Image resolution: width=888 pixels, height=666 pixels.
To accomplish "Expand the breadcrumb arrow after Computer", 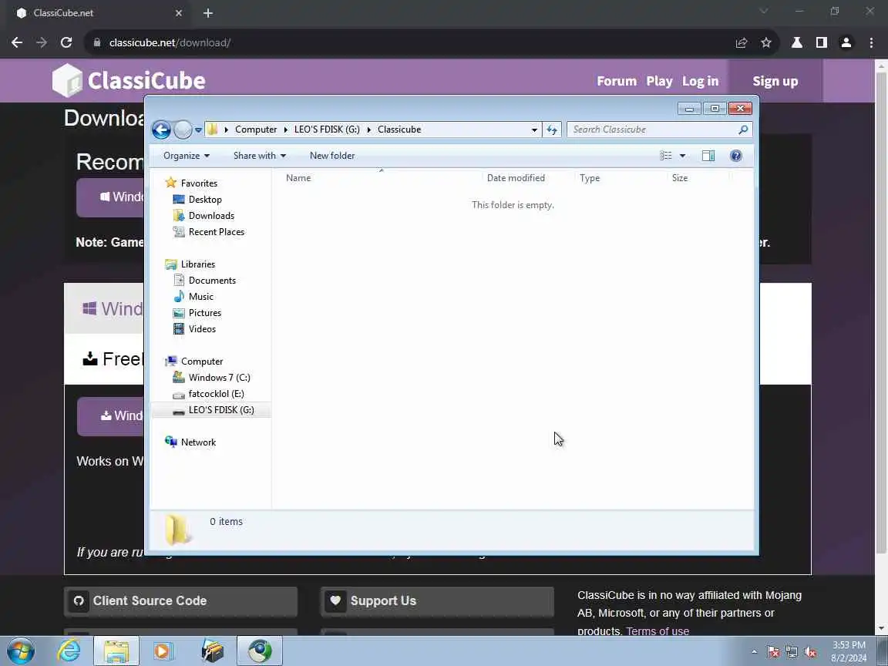I will point(286,129).
